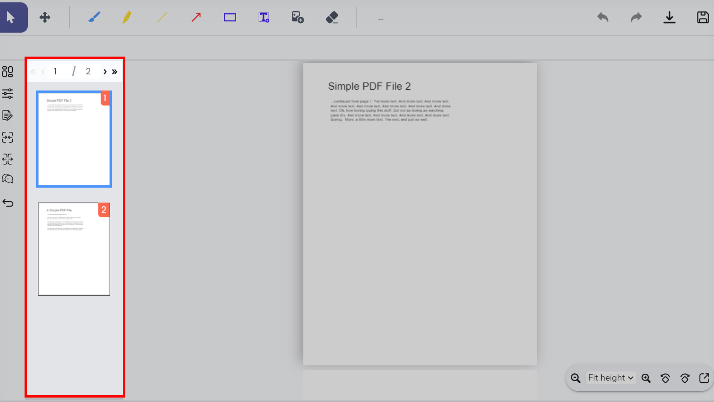Screen dimensions: 714x402
Task: Choose the add text tool
Action: click(264, 17)
